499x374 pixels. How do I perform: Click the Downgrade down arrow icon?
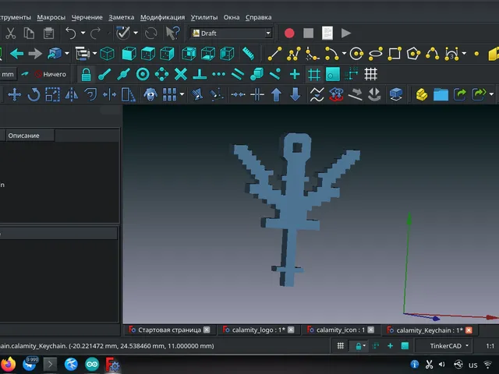pos(295,95)
